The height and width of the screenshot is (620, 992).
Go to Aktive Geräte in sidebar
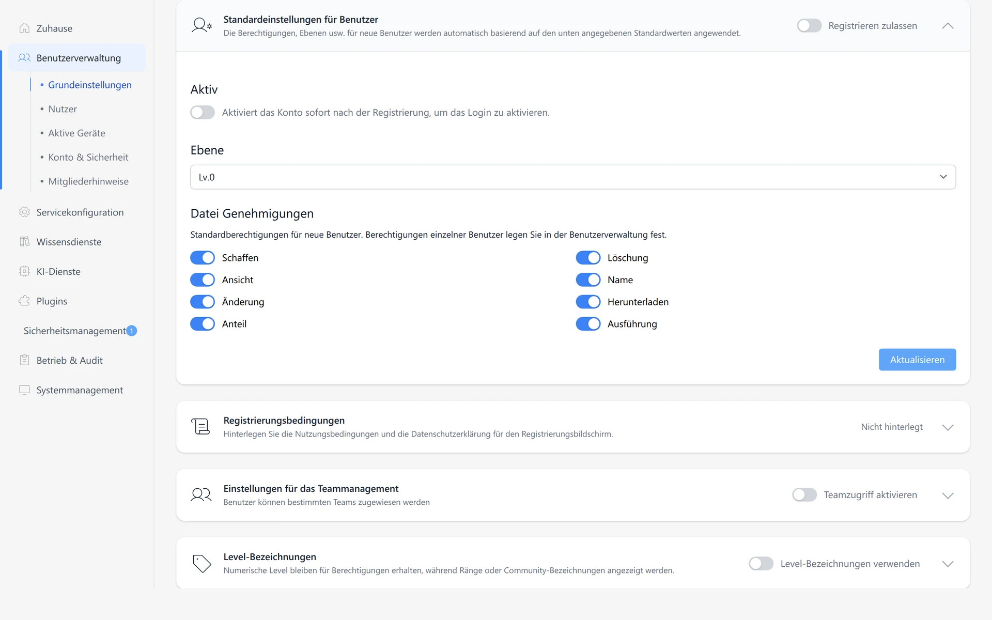(x=76, y=133)
